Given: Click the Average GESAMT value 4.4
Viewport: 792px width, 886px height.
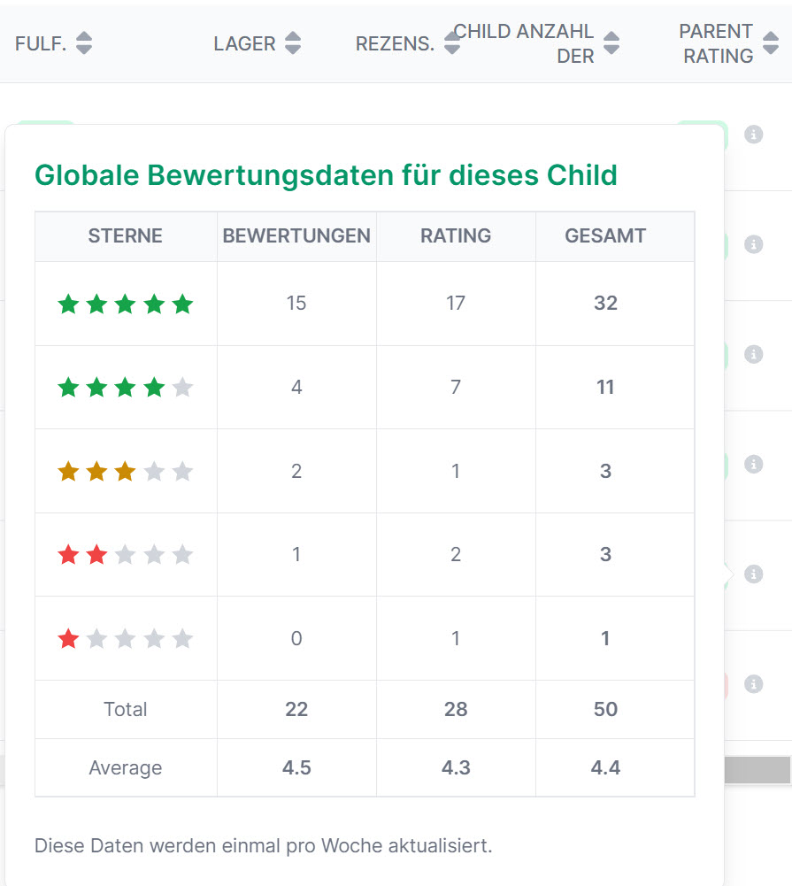Looking at the screenshot, I should [x=605, y=767].
